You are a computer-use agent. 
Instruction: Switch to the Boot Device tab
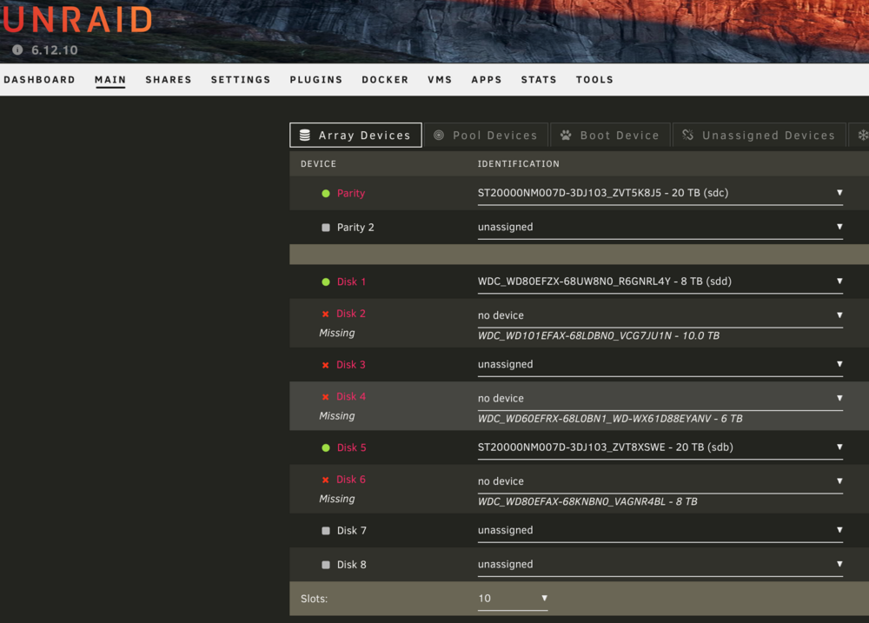coord(610,136)
